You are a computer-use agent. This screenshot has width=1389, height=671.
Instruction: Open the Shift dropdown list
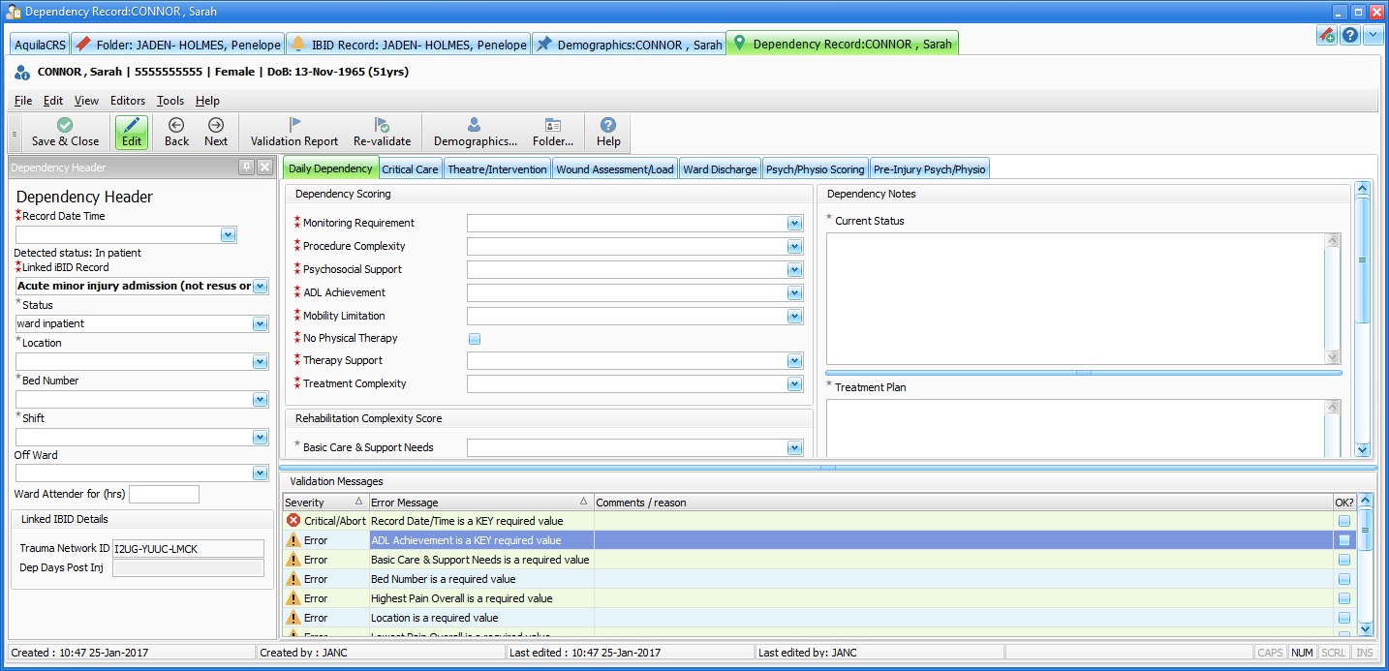point(259,438)
